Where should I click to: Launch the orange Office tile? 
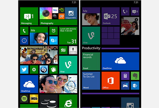tap(111, 81)
